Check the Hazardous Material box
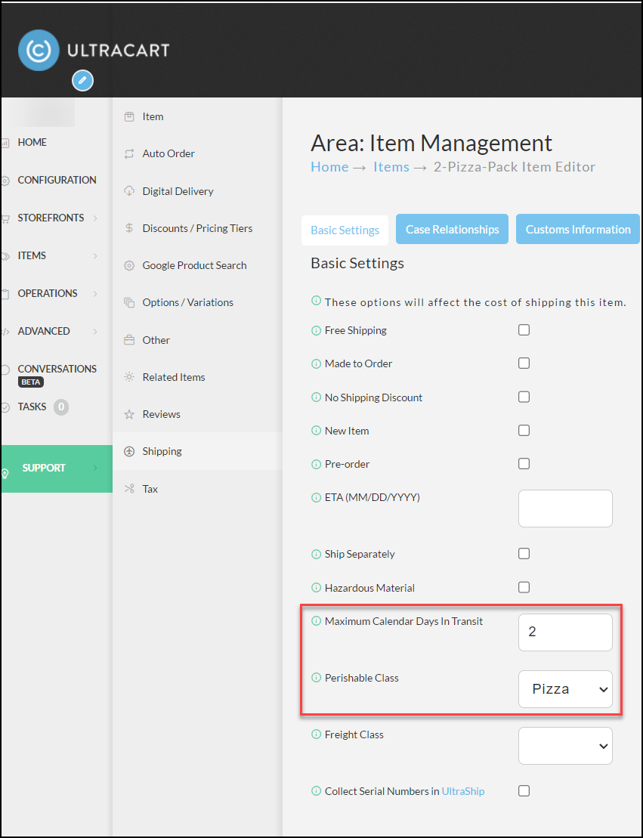The image size is (643, 838). pyautogui.click(x=524, y=587)
